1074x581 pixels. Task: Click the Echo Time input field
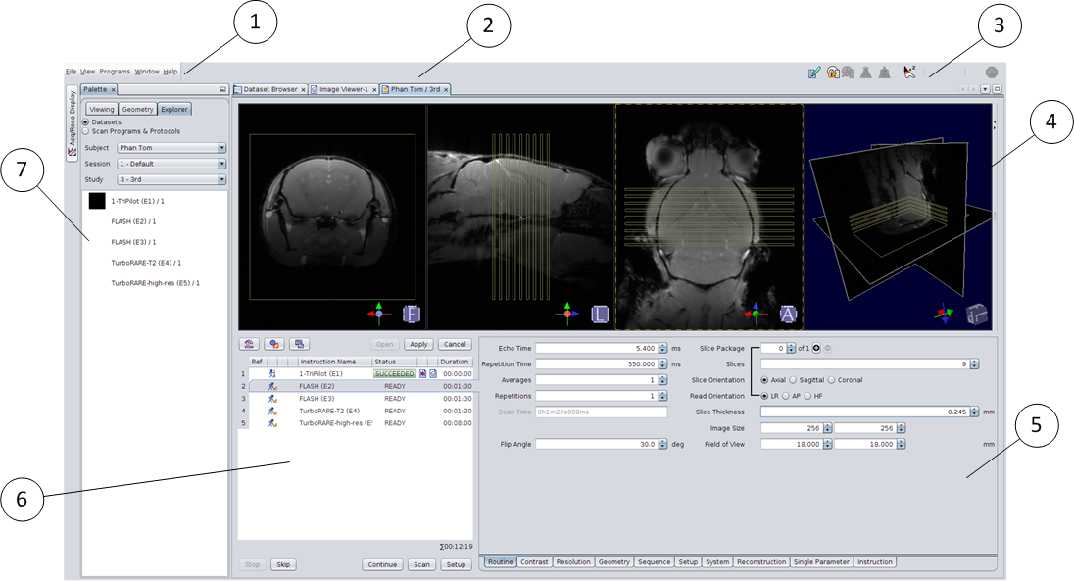pyautogui.click(x=597, y=348)
